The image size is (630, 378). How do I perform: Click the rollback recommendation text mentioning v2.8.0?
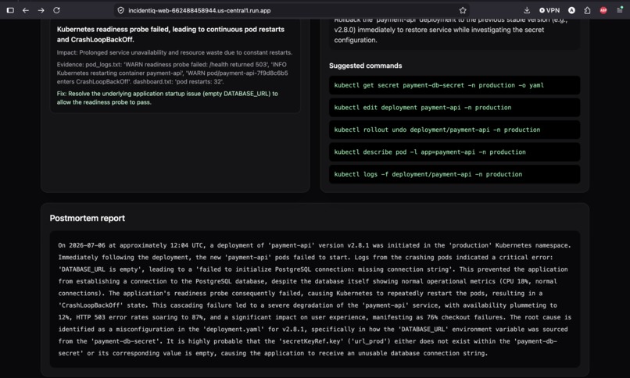pos(451,30)
